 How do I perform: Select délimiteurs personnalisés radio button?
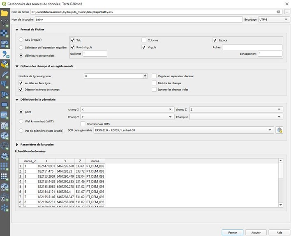tap(21, 56)
